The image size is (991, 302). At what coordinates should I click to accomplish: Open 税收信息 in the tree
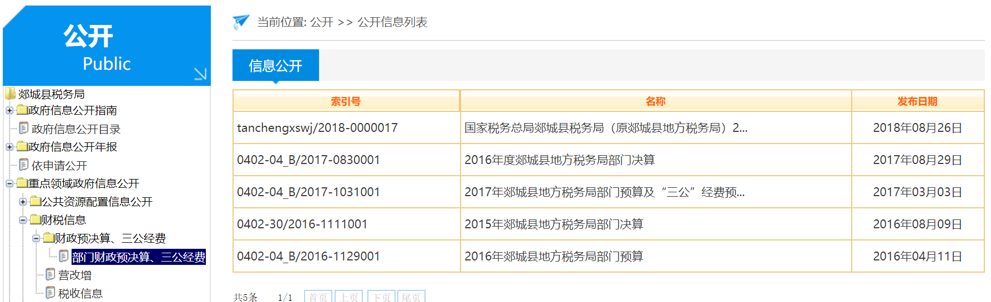coord(80,293)
